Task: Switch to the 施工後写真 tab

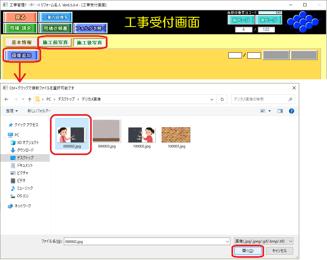Action: point(89,42)
